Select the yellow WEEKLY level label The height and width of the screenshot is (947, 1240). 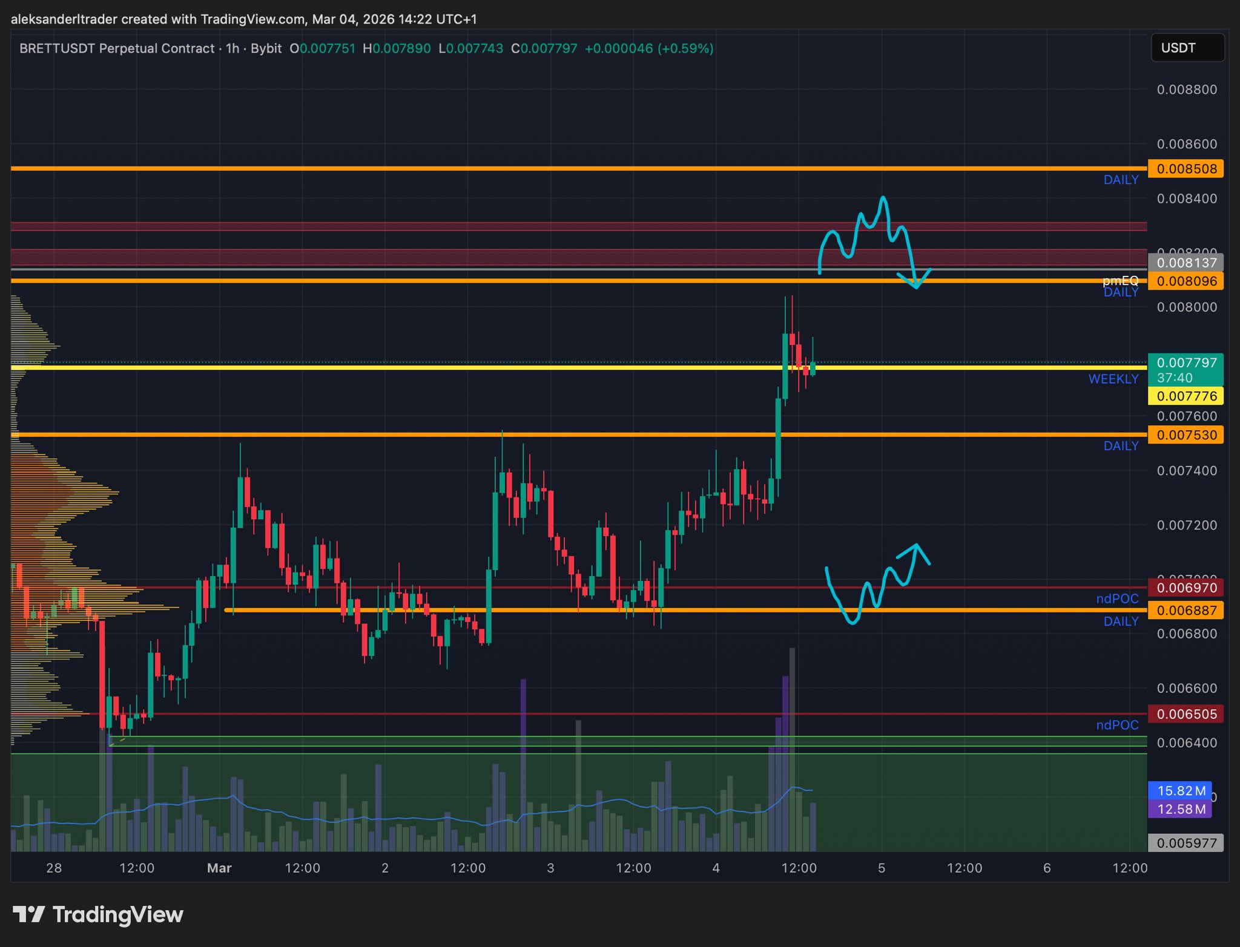[x=1113, y=379]
